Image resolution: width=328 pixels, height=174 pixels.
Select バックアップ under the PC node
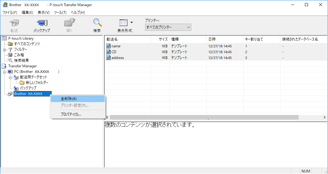tap(28, 88)
